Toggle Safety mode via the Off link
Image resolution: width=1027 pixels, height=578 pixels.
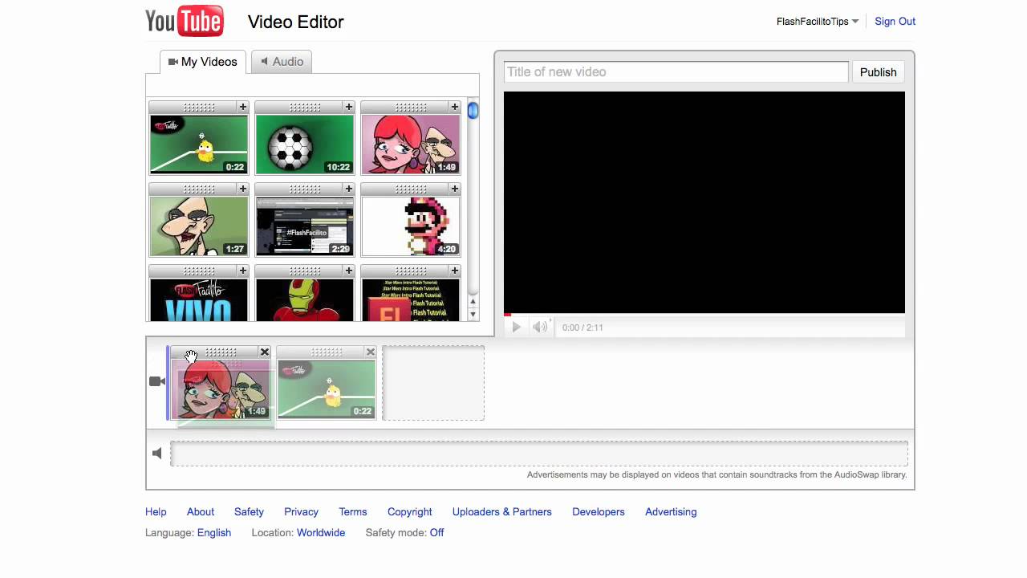436,532
